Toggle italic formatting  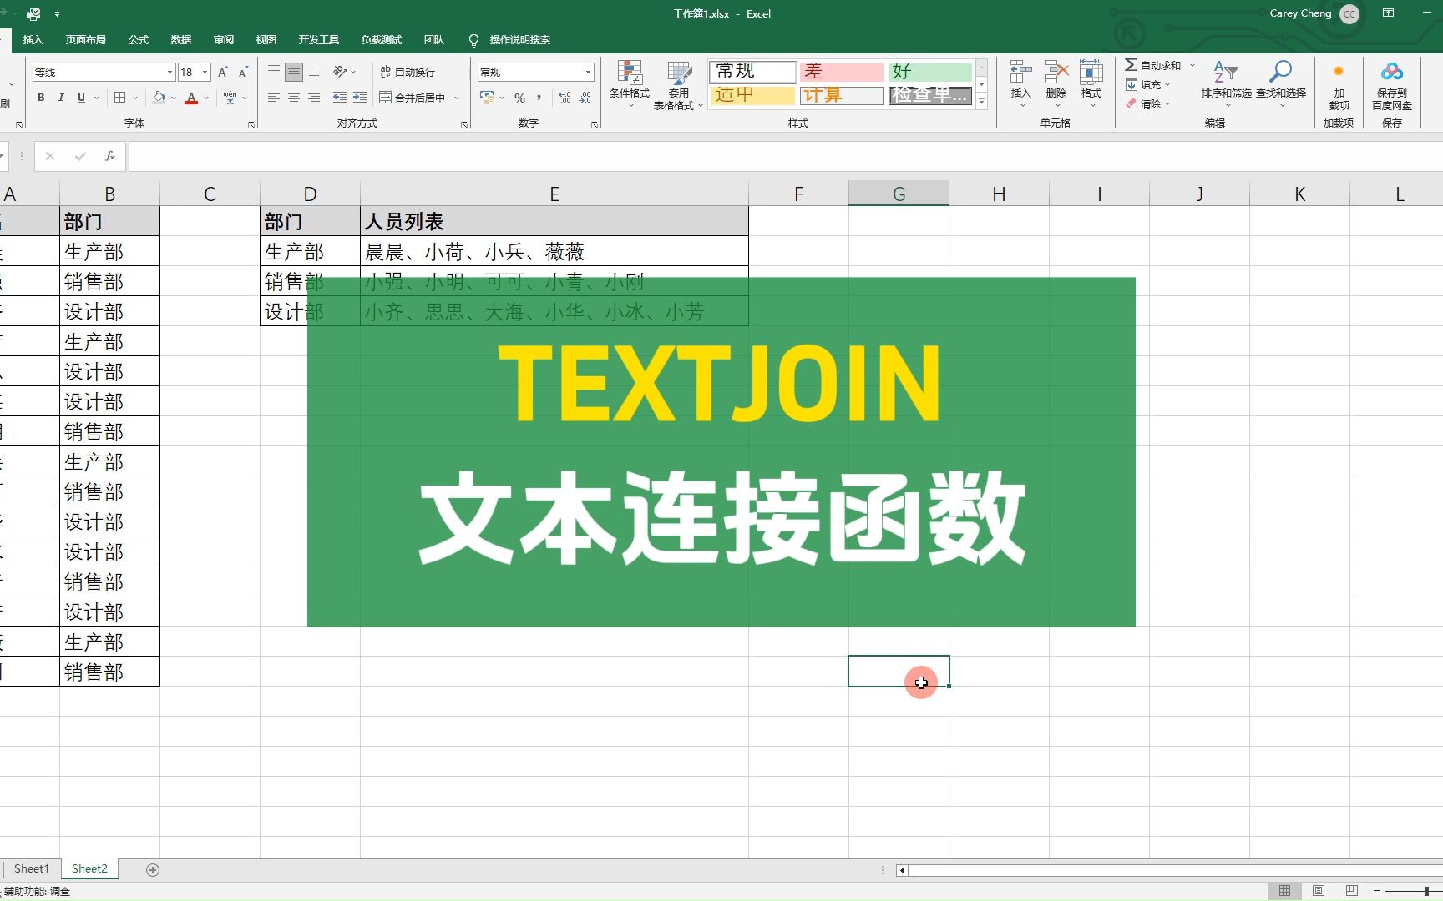[x=61, y=98]
